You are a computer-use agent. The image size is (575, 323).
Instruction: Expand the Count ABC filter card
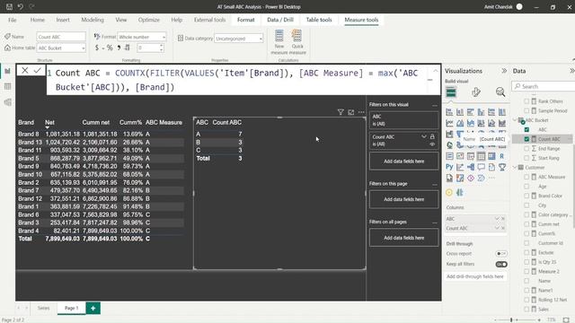point(424,136)
